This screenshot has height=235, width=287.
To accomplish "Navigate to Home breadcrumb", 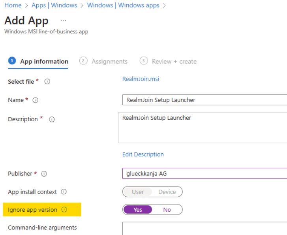I will click(13, 5).
